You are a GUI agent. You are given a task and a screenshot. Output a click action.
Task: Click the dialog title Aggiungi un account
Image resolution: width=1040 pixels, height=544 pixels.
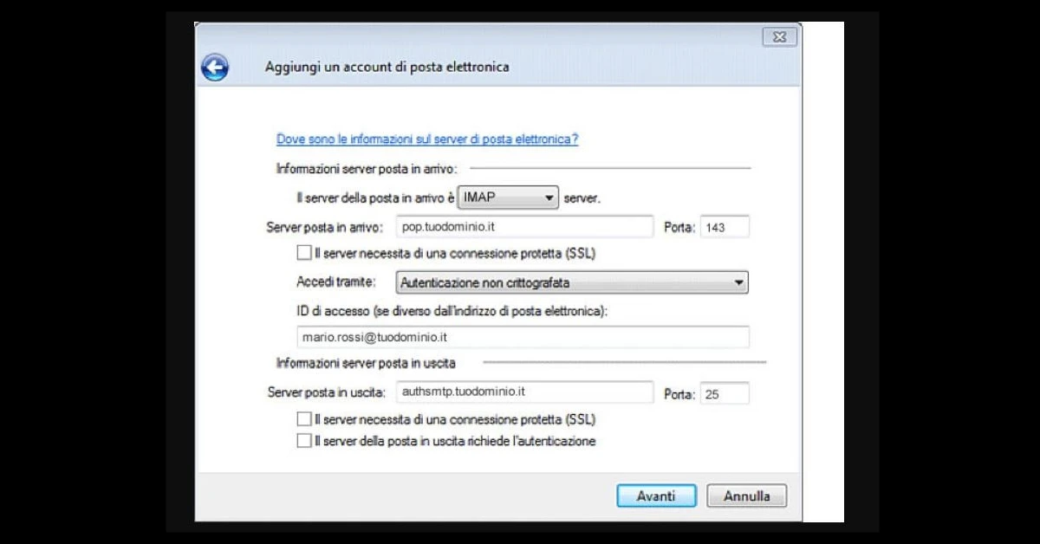pyautogui.click(x=386, y=67)
